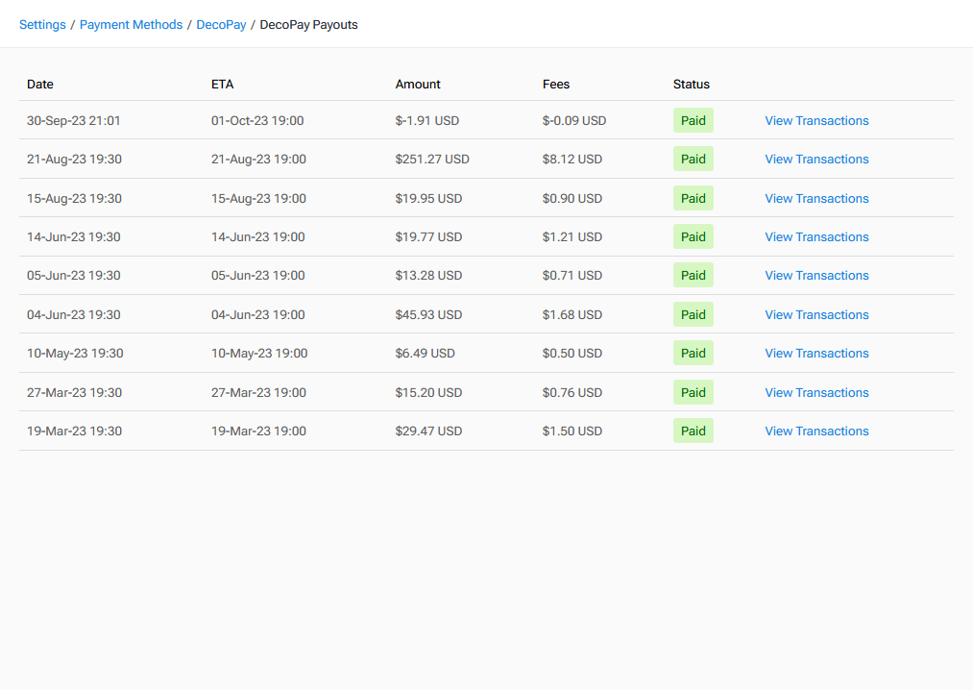The image size is (973, 690).
Task: Click the date 04-Jun-23 19:30
Action: pos(73,314)
